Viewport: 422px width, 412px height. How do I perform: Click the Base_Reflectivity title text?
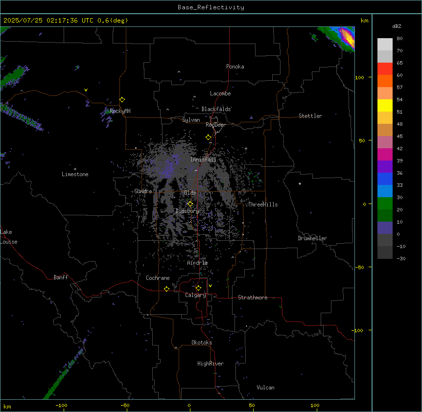coord(211,7)
